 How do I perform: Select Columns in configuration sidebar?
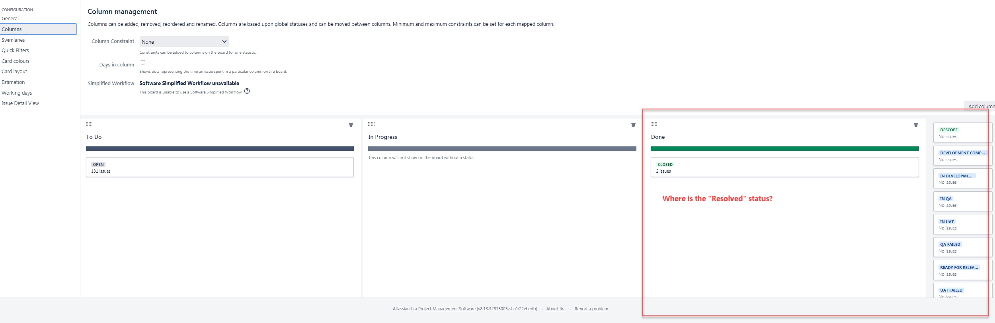pyautogui.click(x=38, y=29)
